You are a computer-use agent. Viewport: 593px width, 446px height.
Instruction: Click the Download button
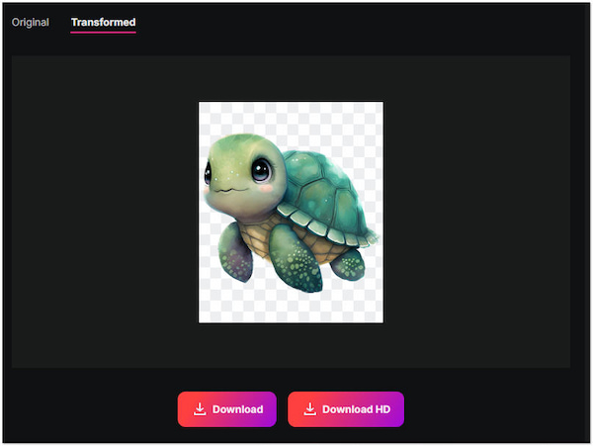pyautogui.click(x=226, y=409)
